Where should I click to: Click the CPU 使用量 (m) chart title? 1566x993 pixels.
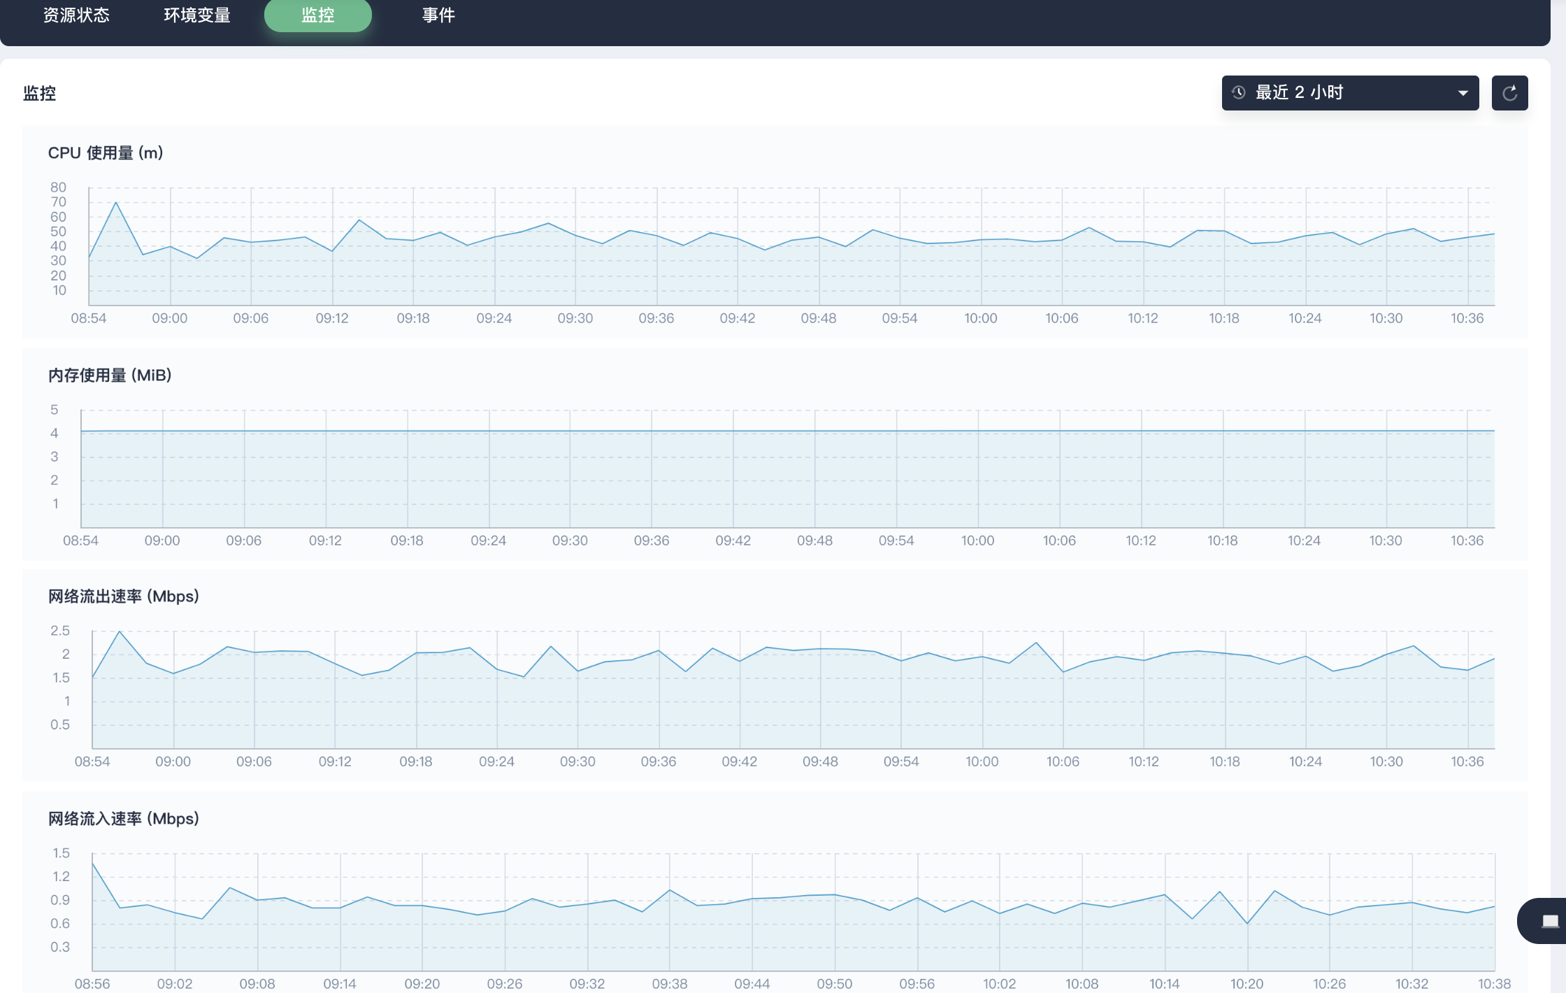point(106,152)
